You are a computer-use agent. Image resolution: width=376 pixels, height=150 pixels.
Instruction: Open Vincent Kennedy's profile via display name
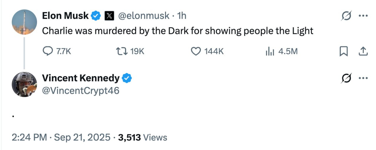click(81, 78)
